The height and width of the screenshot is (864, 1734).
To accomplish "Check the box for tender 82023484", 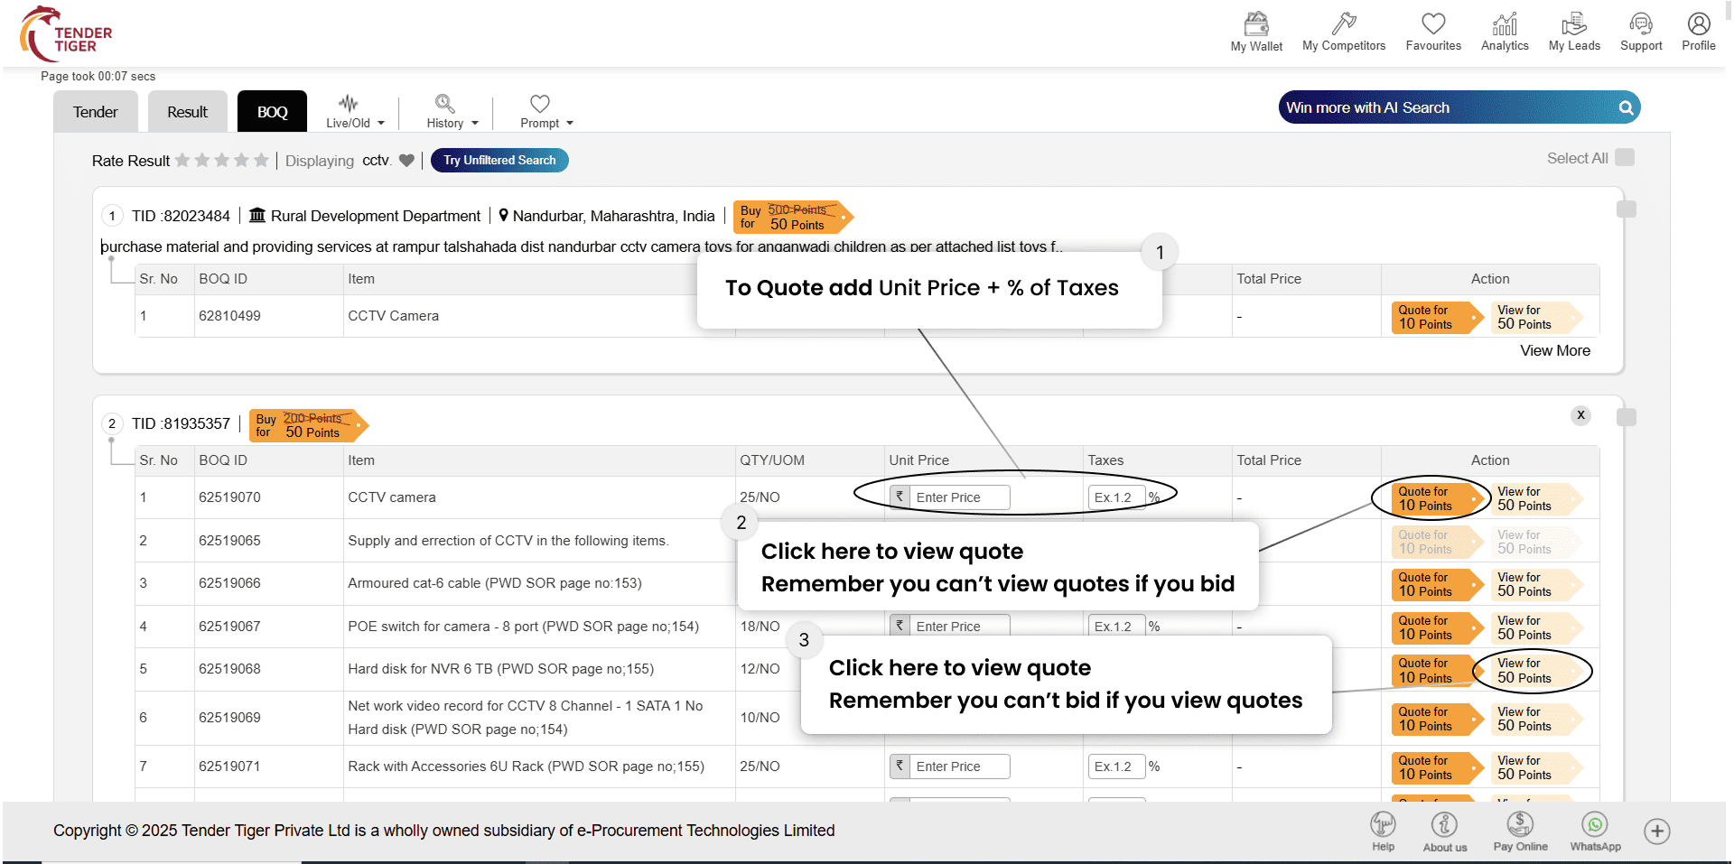I will click(x=1626, y=209).
